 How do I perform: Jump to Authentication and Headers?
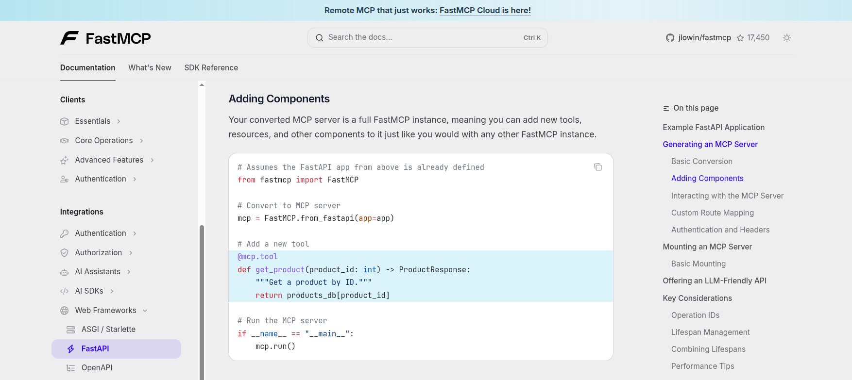coord(720,230)
